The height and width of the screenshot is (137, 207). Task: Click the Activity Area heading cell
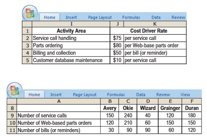[71, 31]
